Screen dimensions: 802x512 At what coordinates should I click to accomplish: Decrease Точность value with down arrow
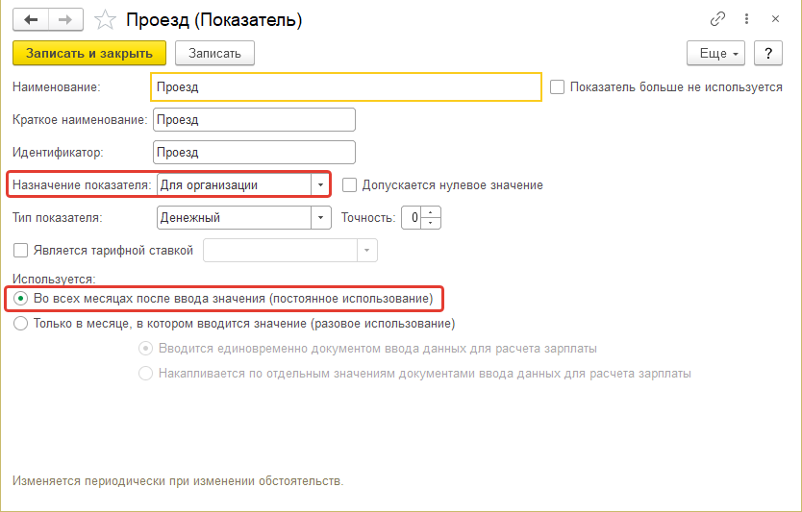[432, 223]
